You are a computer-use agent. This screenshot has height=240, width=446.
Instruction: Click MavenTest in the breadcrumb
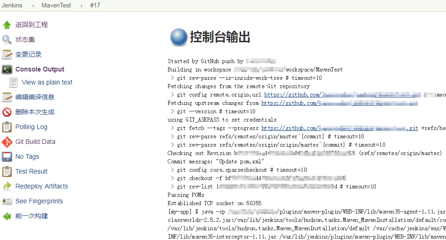[56, 5]
